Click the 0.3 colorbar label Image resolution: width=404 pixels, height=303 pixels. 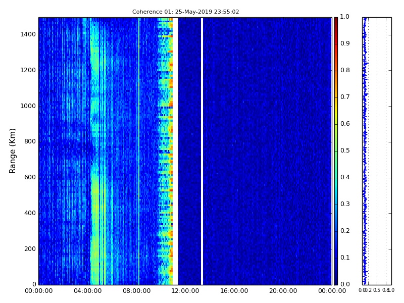pyautogui.click(x=345, y=204)
